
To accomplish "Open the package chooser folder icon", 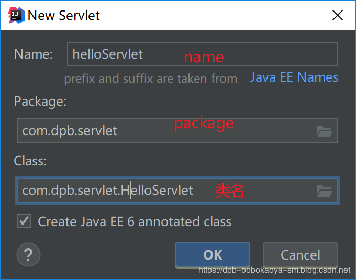I will click(x=325, y=131).
